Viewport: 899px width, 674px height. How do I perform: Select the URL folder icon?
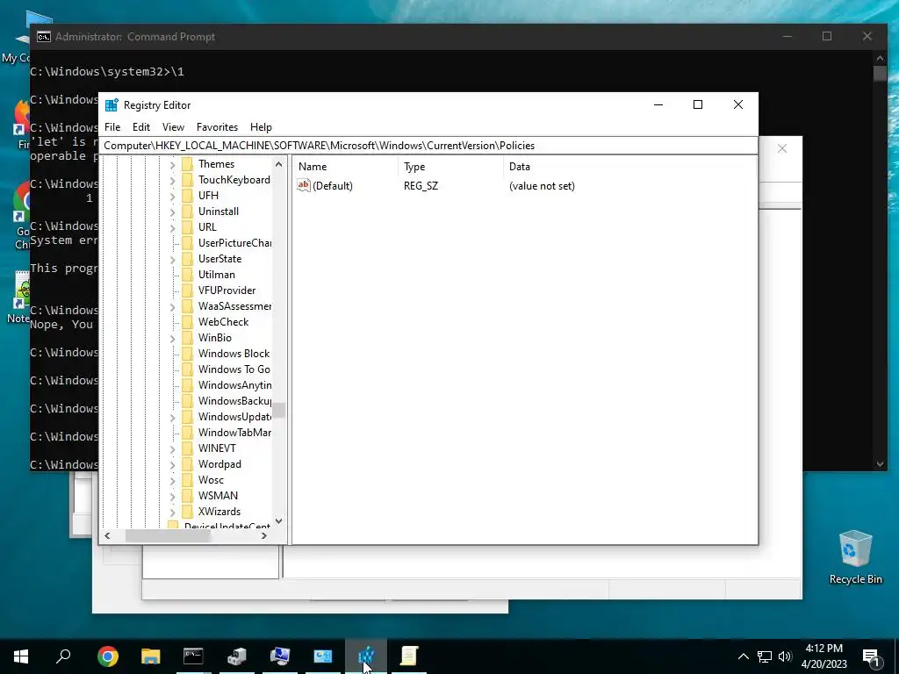click(187, 227)
